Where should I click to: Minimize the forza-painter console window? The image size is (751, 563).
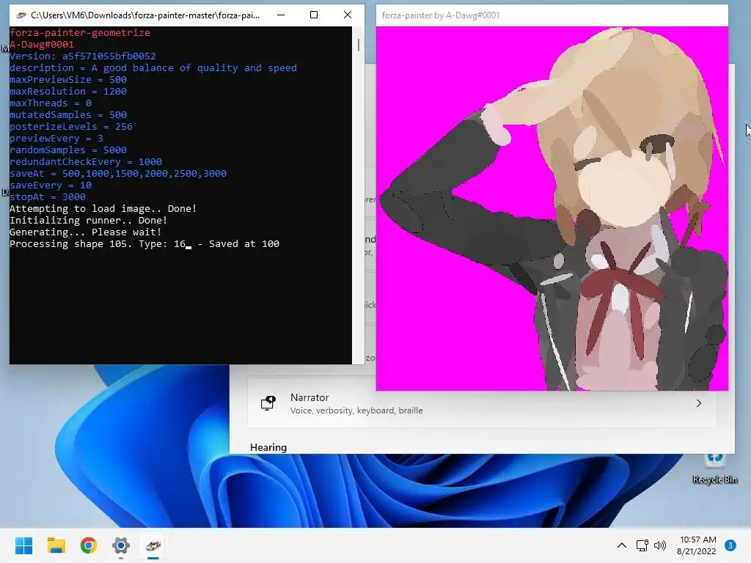(x=281, y=15)
